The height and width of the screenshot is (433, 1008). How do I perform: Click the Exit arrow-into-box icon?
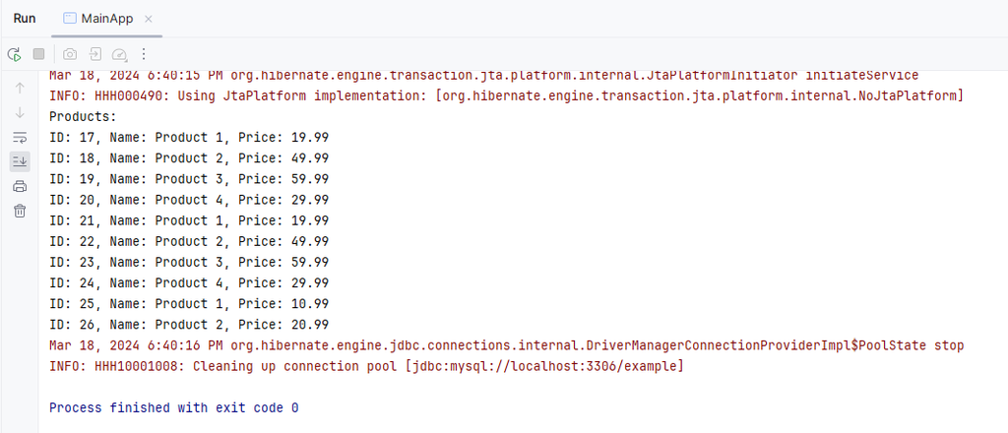[x=95, y=54]
